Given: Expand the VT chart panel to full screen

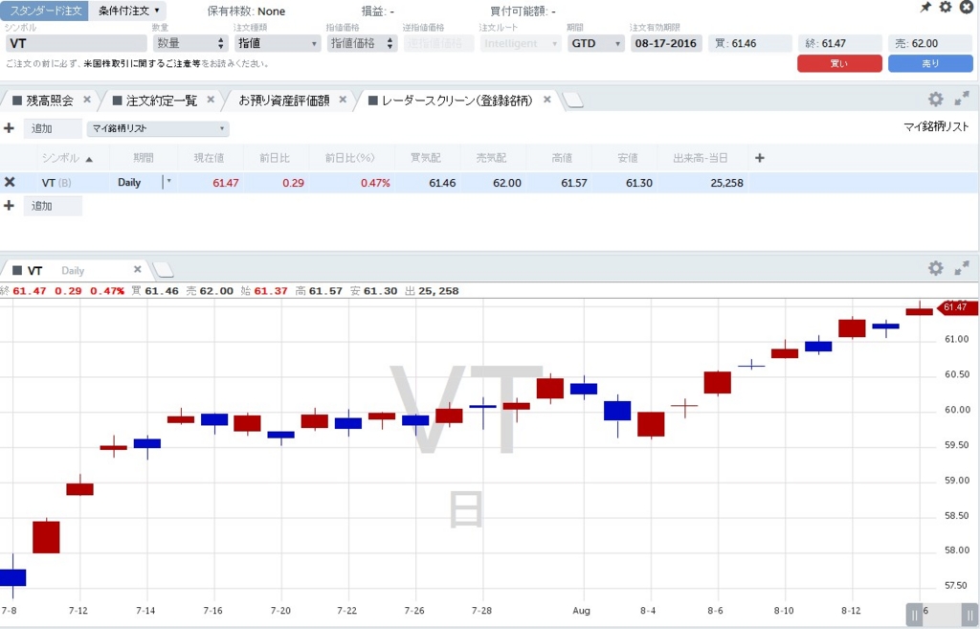Looking at the screenshot, I should [962, 268].
